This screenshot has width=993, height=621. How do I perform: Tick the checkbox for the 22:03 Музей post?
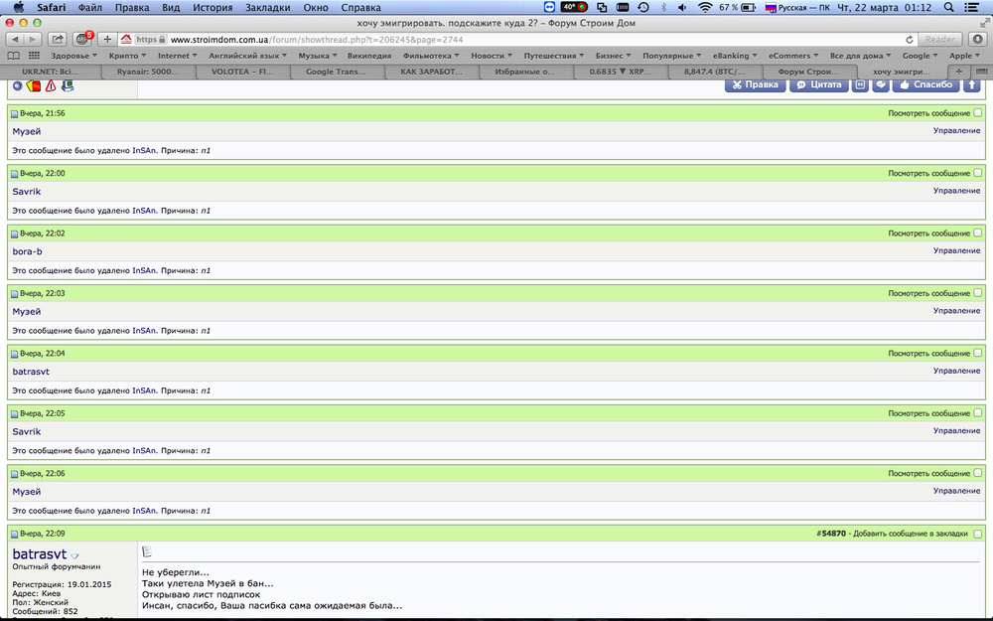(x=978, y=293)
